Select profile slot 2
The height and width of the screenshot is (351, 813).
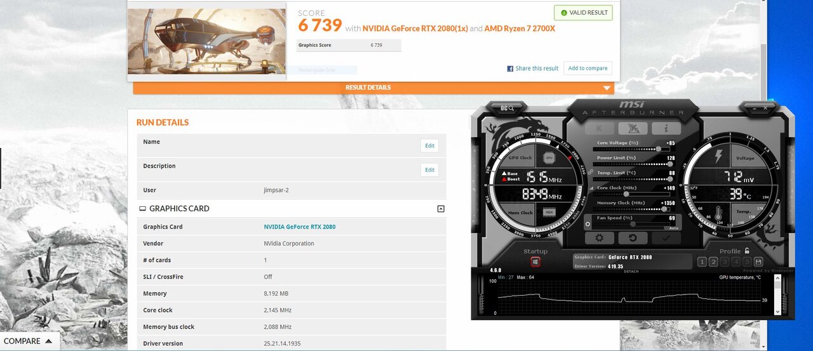(x=713, y=262)
